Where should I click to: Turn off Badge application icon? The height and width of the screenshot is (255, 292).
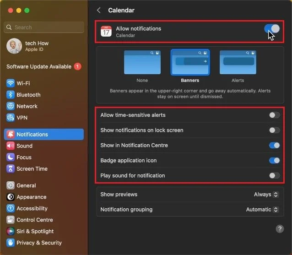(x=274, y=160)
